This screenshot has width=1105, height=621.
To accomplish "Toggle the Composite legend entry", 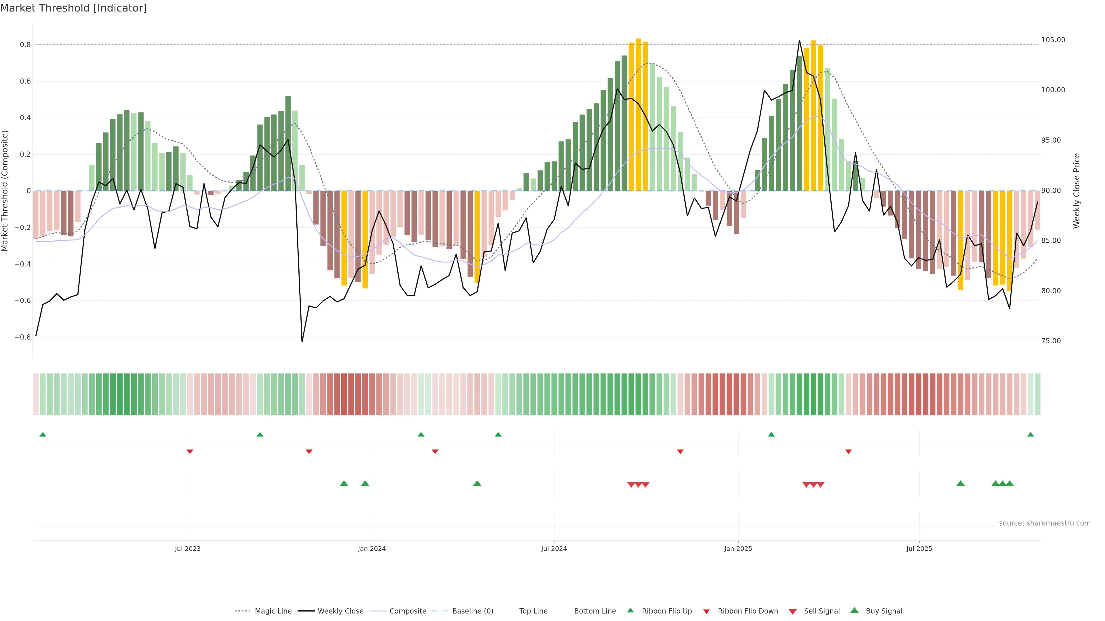I will 407,611.
